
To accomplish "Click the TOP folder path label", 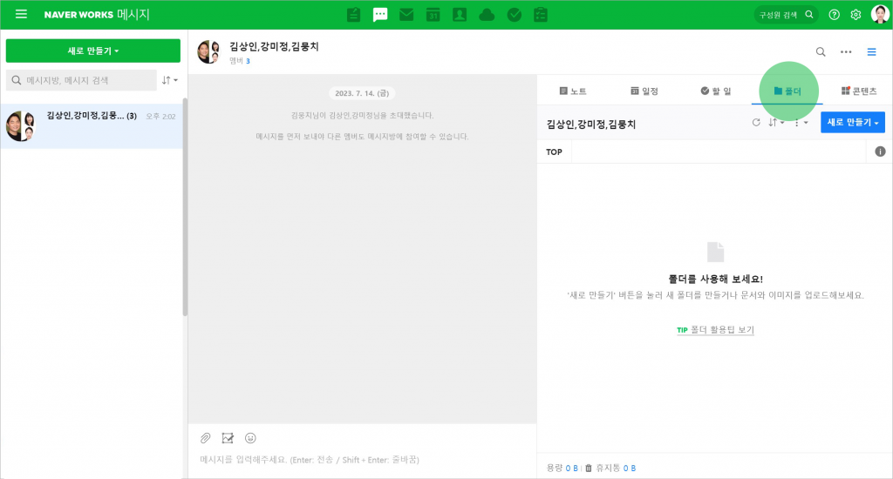I will [554, 152].
